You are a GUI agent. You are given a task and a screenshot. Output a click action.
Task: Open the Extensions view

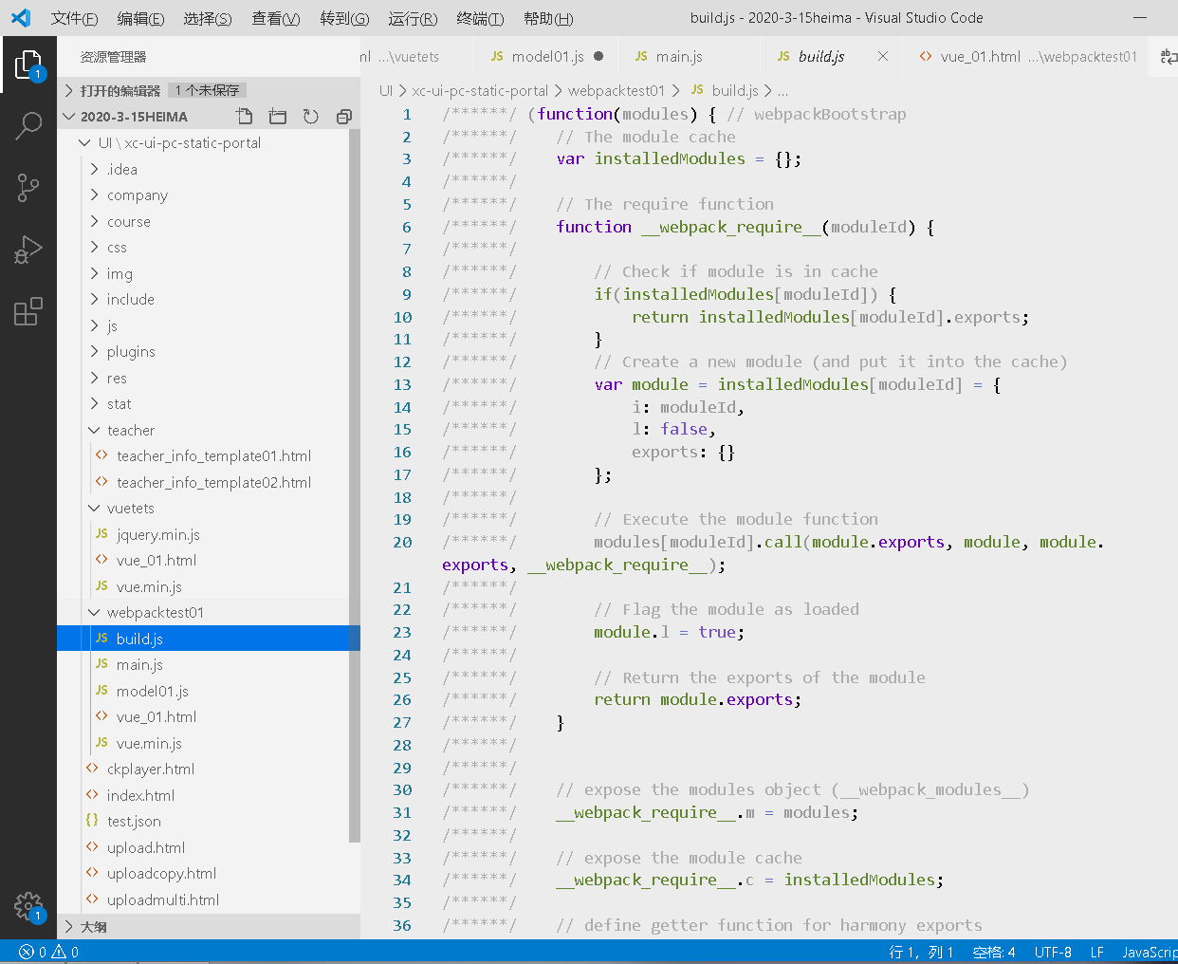(28, 311)
